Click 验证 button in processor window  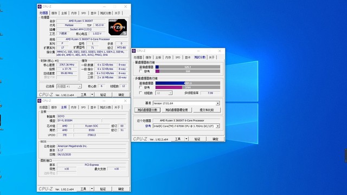[103, 95]
